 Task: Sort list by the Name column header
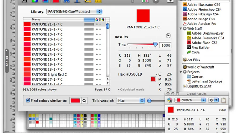pos(57,19)
